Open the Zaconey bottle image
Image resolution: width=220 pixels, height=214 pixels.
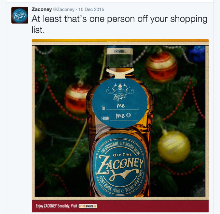[x=120, y=126]
